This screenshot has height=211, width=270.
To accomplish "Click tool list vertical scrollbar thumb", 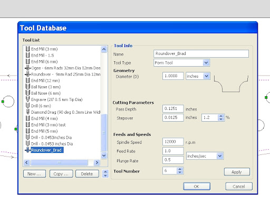I will (104, 133).
